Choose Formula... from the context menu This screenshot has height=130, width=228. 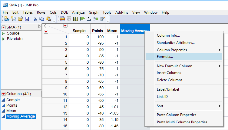[x=184, y=57]
